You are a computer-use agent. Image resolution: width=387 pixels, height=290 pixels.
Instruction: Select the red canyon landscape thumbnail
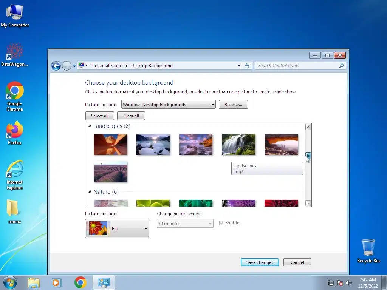(110, 145)
